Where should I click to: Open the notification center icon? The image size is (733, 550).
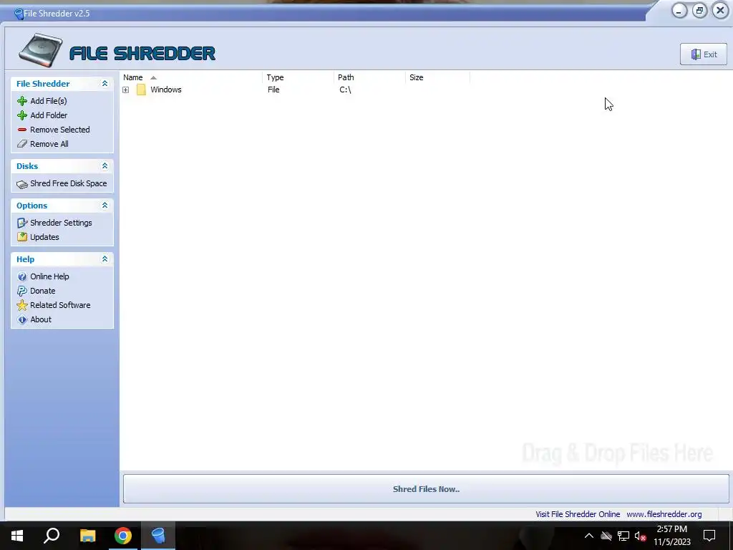pos(709,536)
